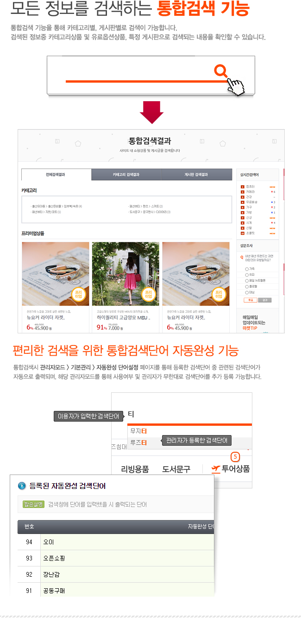Click the 프리미엄 badge on the pink skirt product
The image size is (301, 618).
coord(148,294)
